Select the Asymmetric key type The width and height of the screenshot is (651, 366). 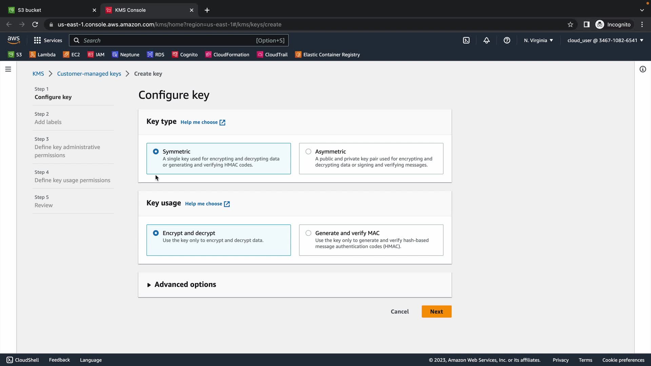click(x=308, y=151)
